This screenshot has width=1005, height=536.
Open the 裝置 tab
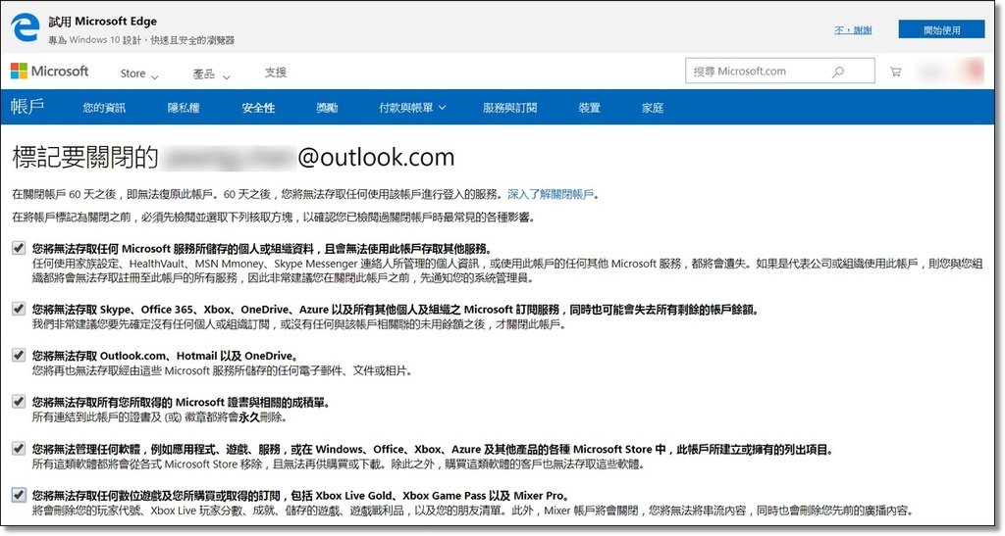[589, 108]
